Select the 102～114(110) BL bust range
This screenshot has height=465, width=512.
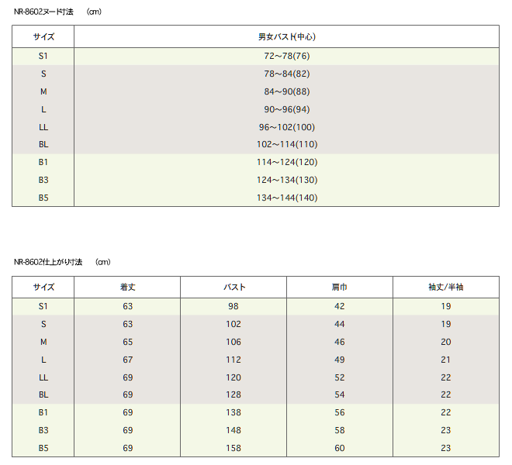click(x=287, y=144)
